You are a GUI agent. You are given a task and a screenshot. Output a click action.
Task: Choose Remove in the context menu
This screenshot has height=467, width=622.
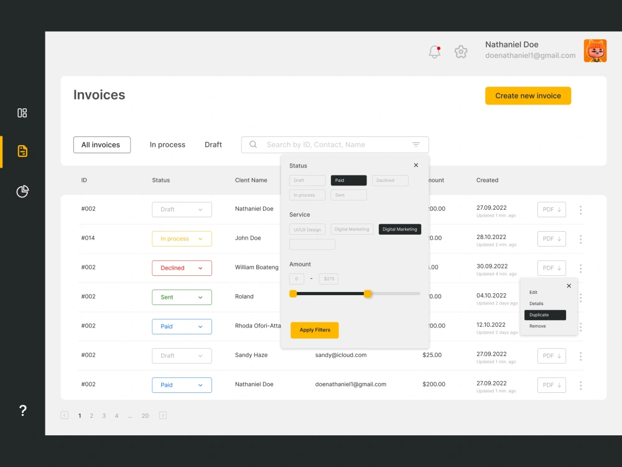click(x=537, y=326)
